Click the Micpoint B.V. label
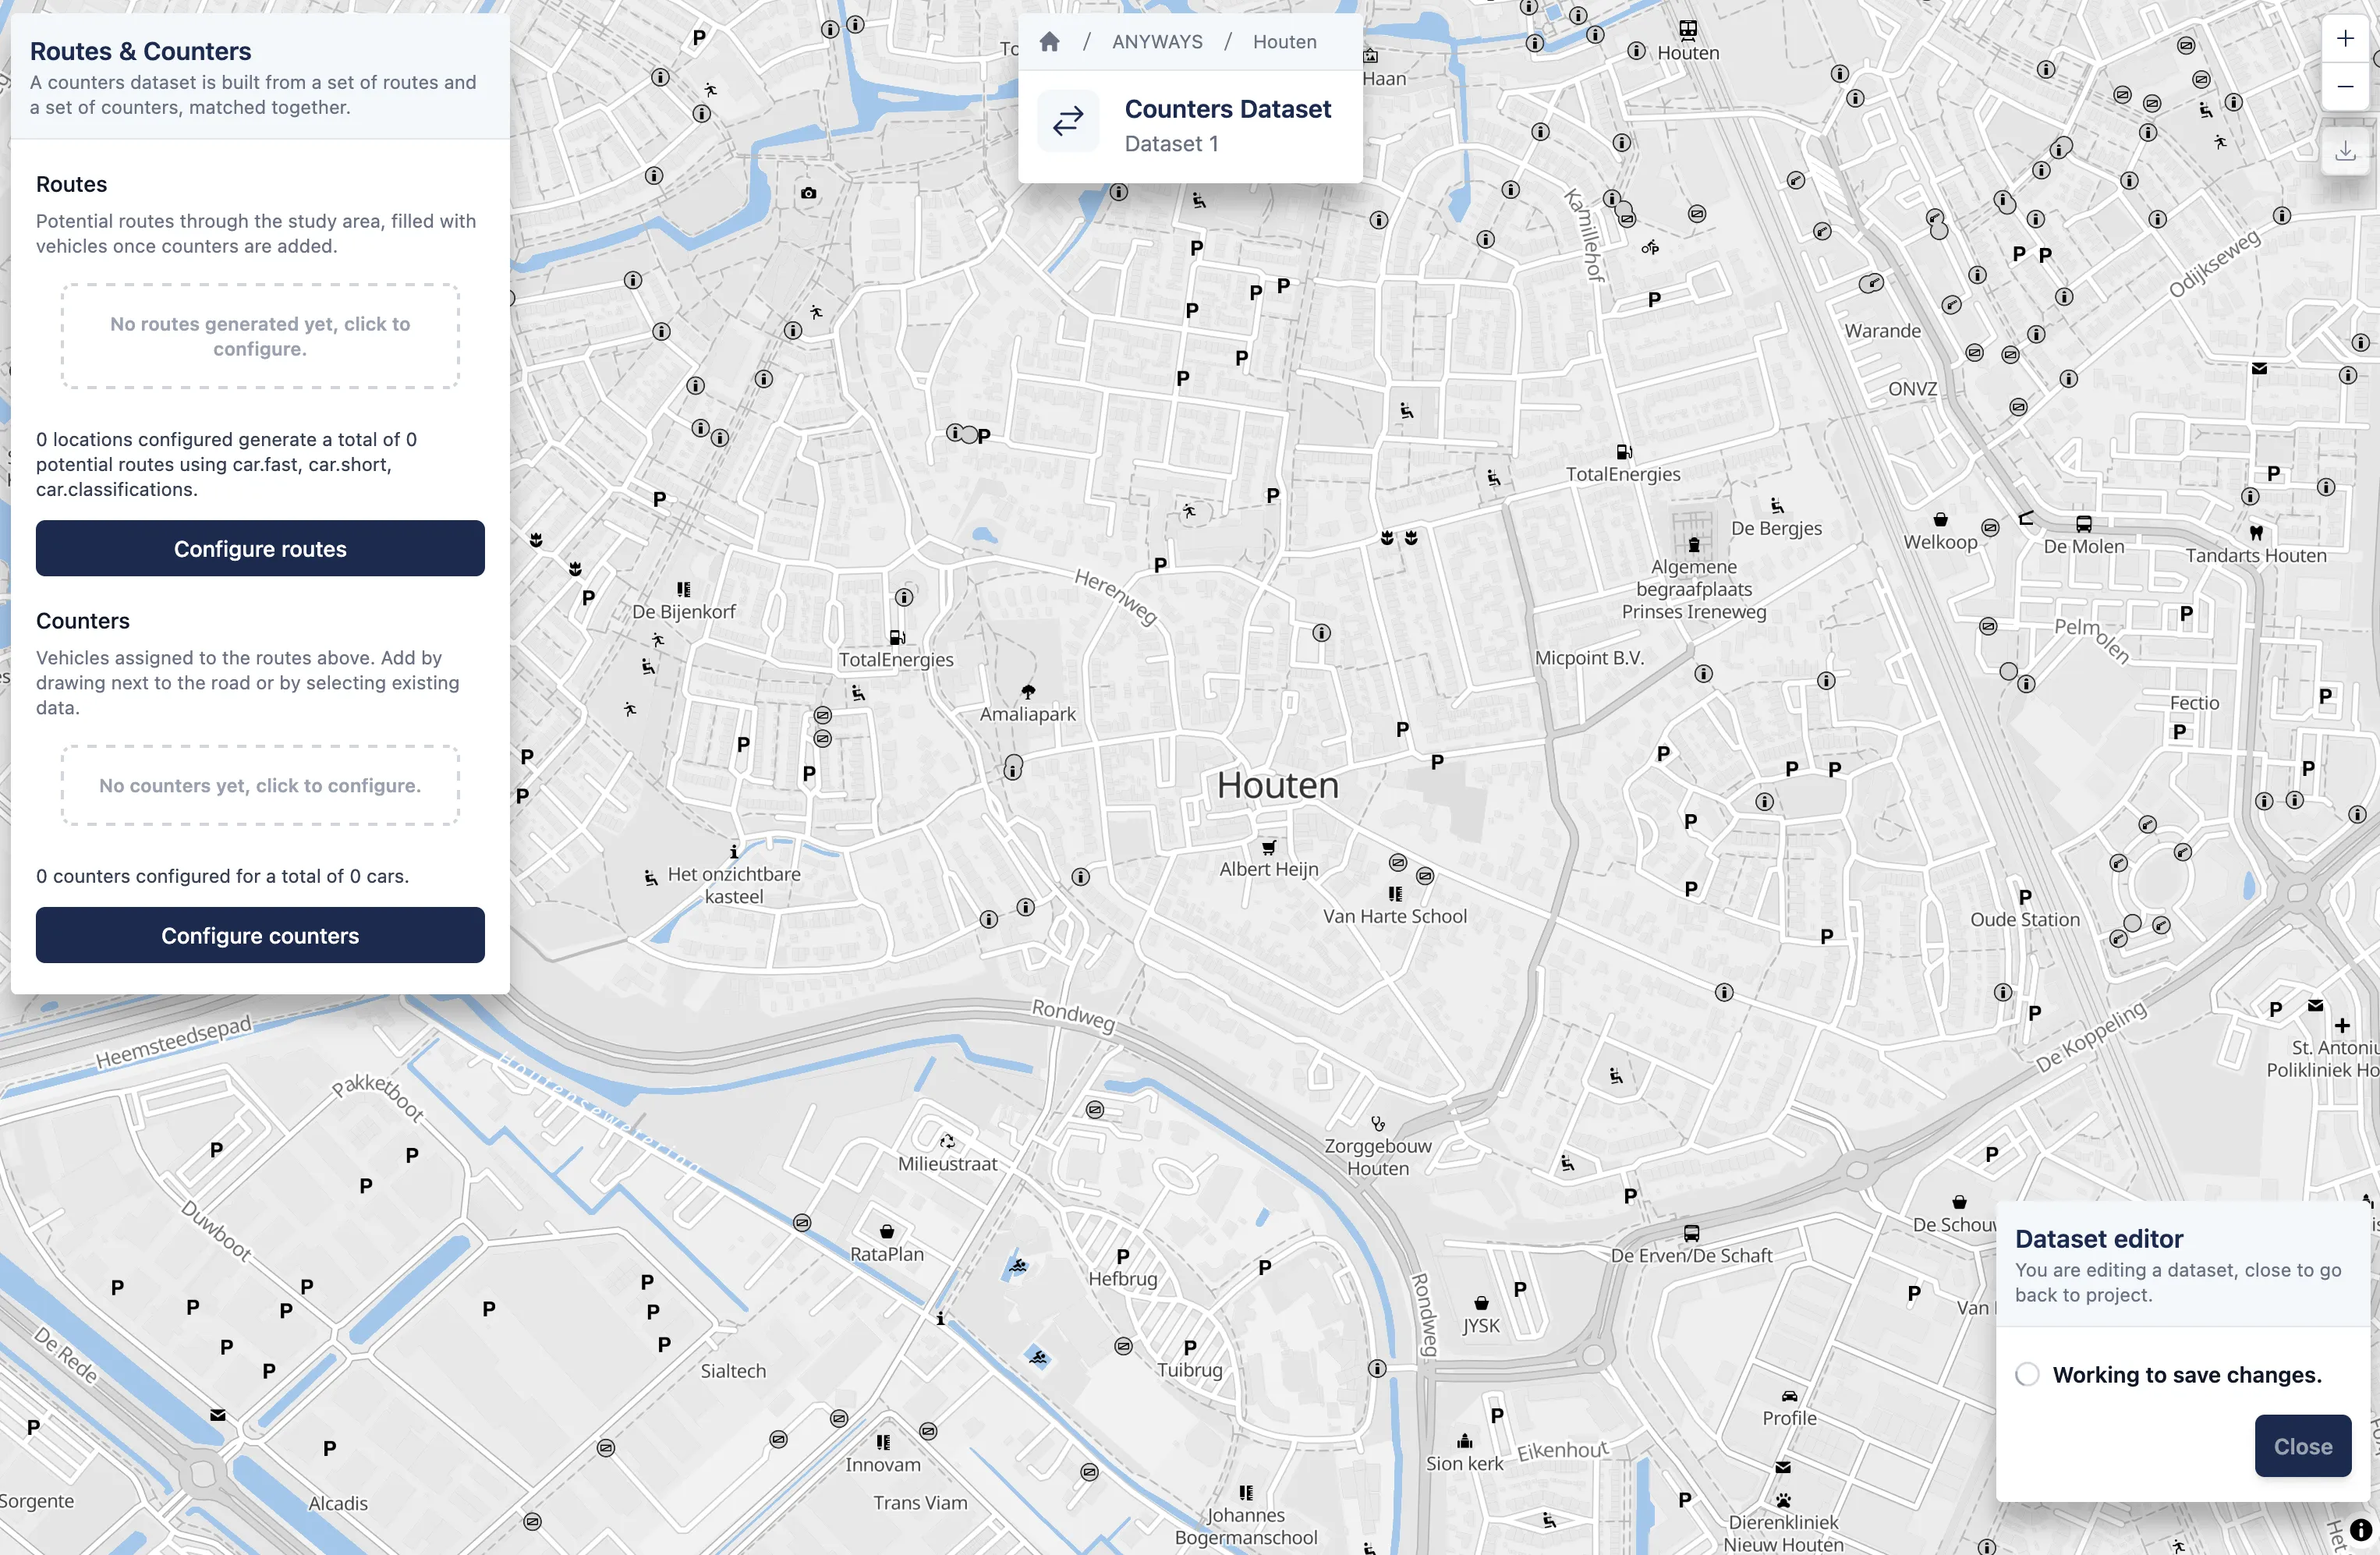 click(1589, 657)
